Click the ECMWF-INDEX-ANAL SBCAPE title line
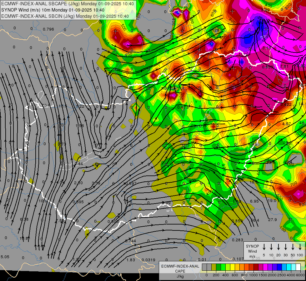The image size is (306, 281). (x=68, y=4)
